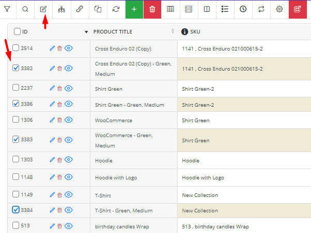
Task: Check the box for product 1303
Action: 15,159
